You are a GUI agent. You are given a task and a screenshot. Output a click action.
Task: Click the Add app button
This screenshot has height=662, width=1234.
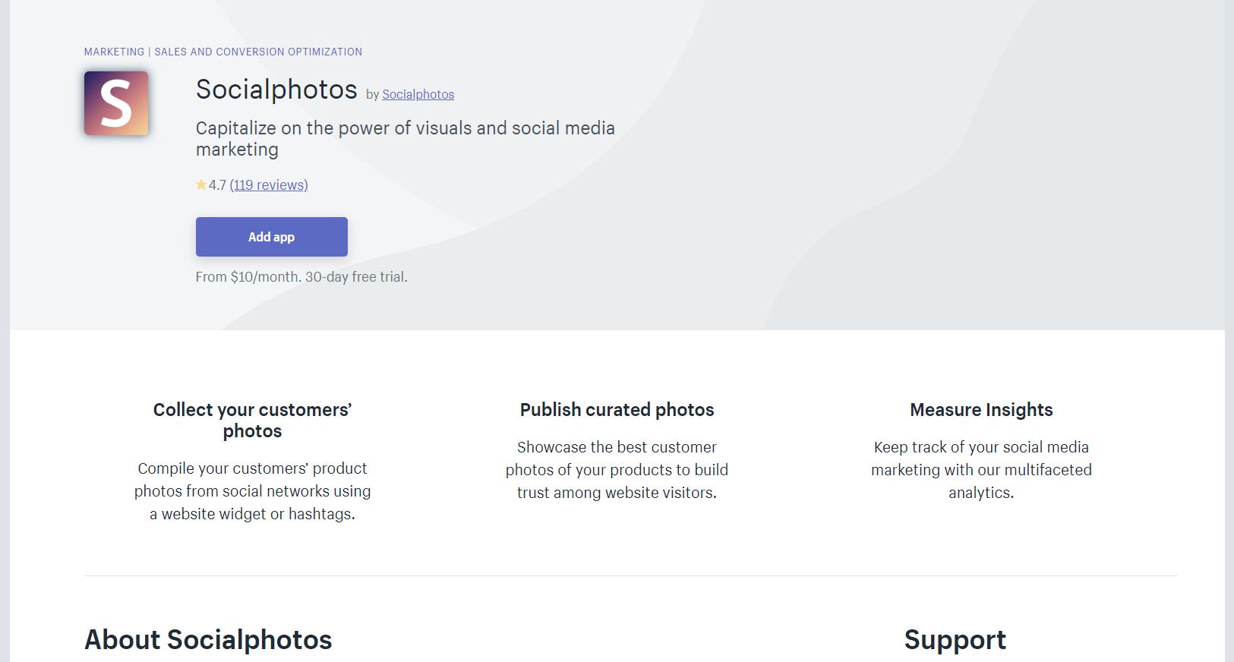271,237
